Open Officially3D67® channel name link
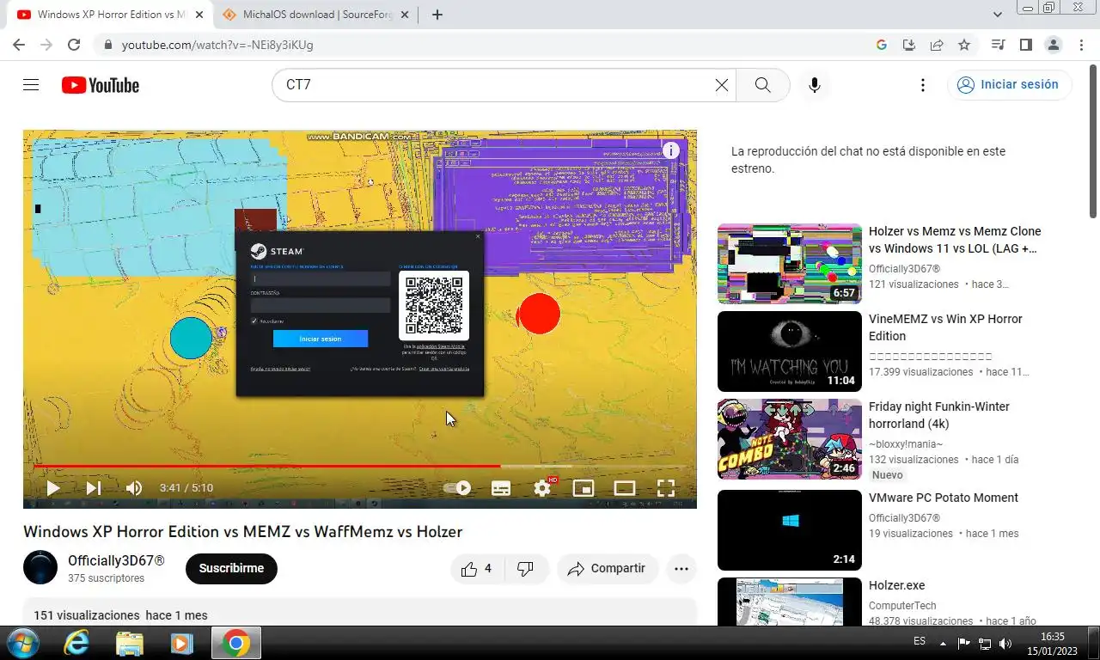Viewport: 1100px width, 660px height. click(x=116, y=561)
